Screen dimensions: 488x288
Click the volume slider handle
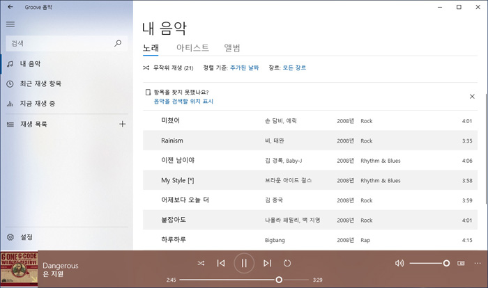[446, 264]
